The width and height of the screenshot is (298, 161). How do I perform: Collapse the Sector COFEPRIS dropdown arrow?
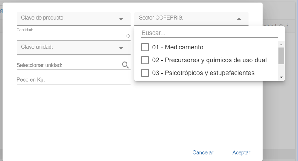239,19
